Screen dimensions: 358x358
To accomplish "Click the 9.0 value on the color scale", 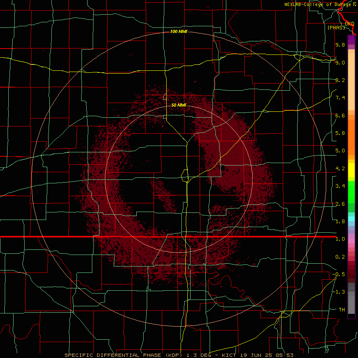I will (340, 62).
